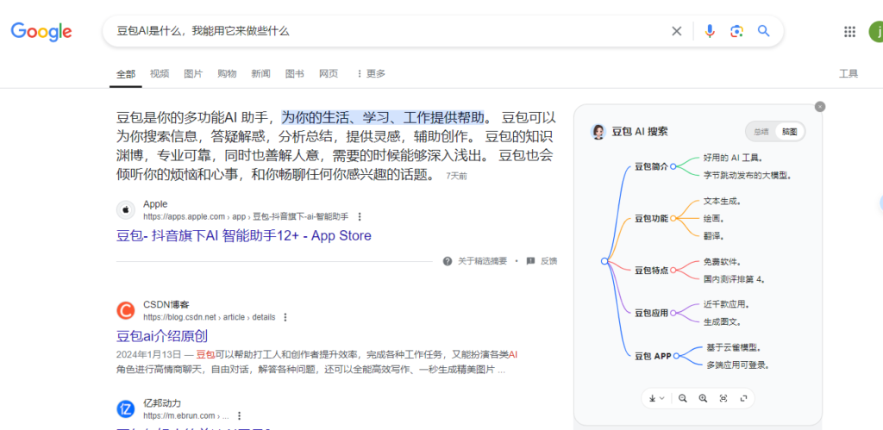The image size is (883, 430).
Task: Click the 反馈 link
Action: pos(548,261)
